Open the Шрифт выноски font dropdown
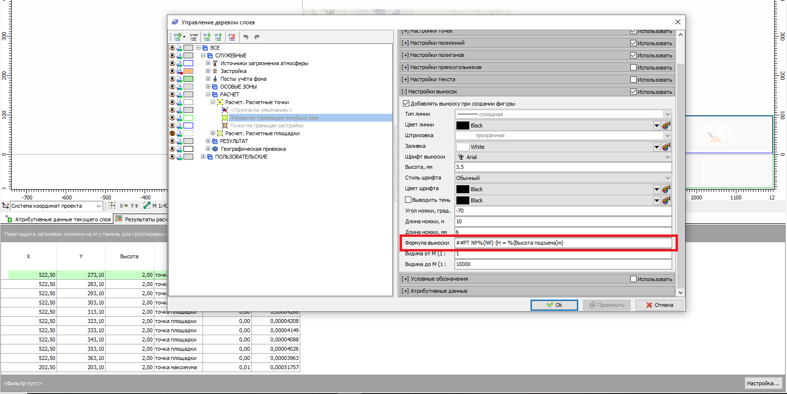The width and height of the screenshot is (787, 394). pyautogui.click(x=667, y=157)
